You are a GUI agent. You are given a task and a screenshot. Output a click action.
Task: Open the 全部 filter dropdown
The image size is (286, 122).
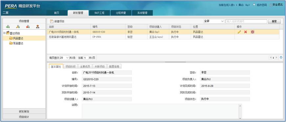(214, 21)
